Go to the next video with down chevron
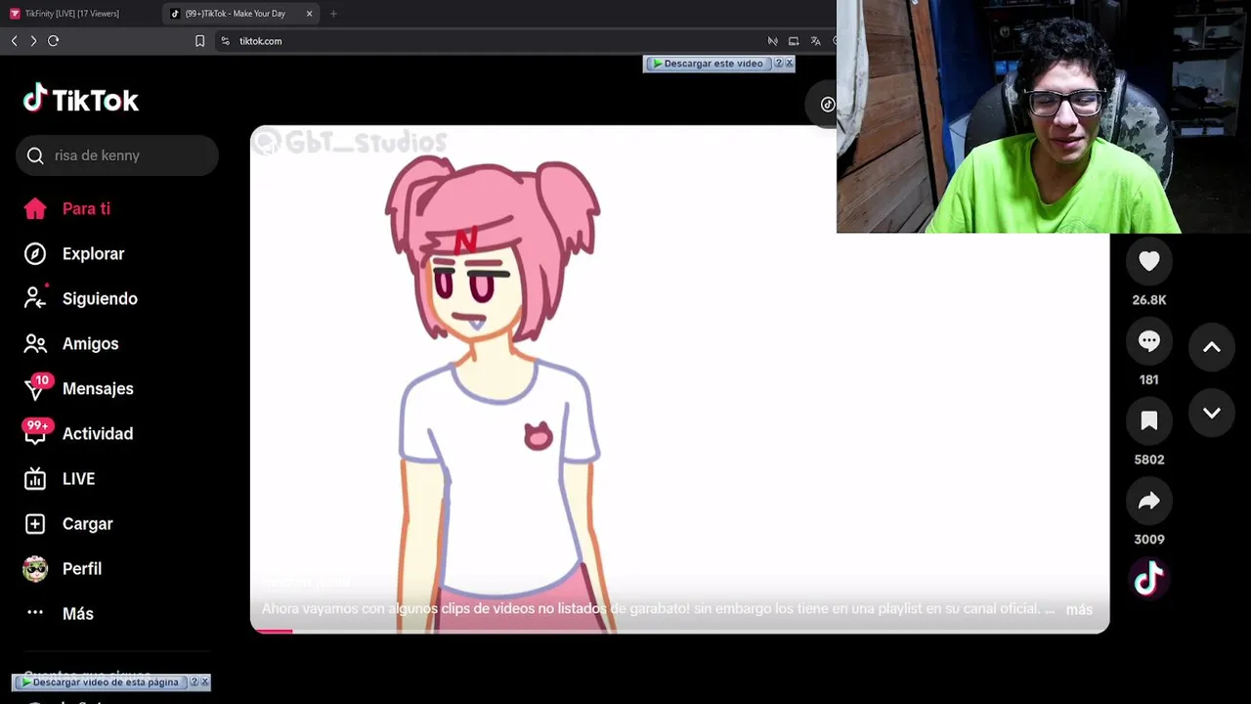 coord(1212,414)
